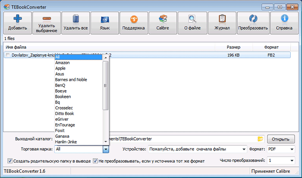Collapse the Торговая марка dropdown arrow

click(x=106, y=149)
